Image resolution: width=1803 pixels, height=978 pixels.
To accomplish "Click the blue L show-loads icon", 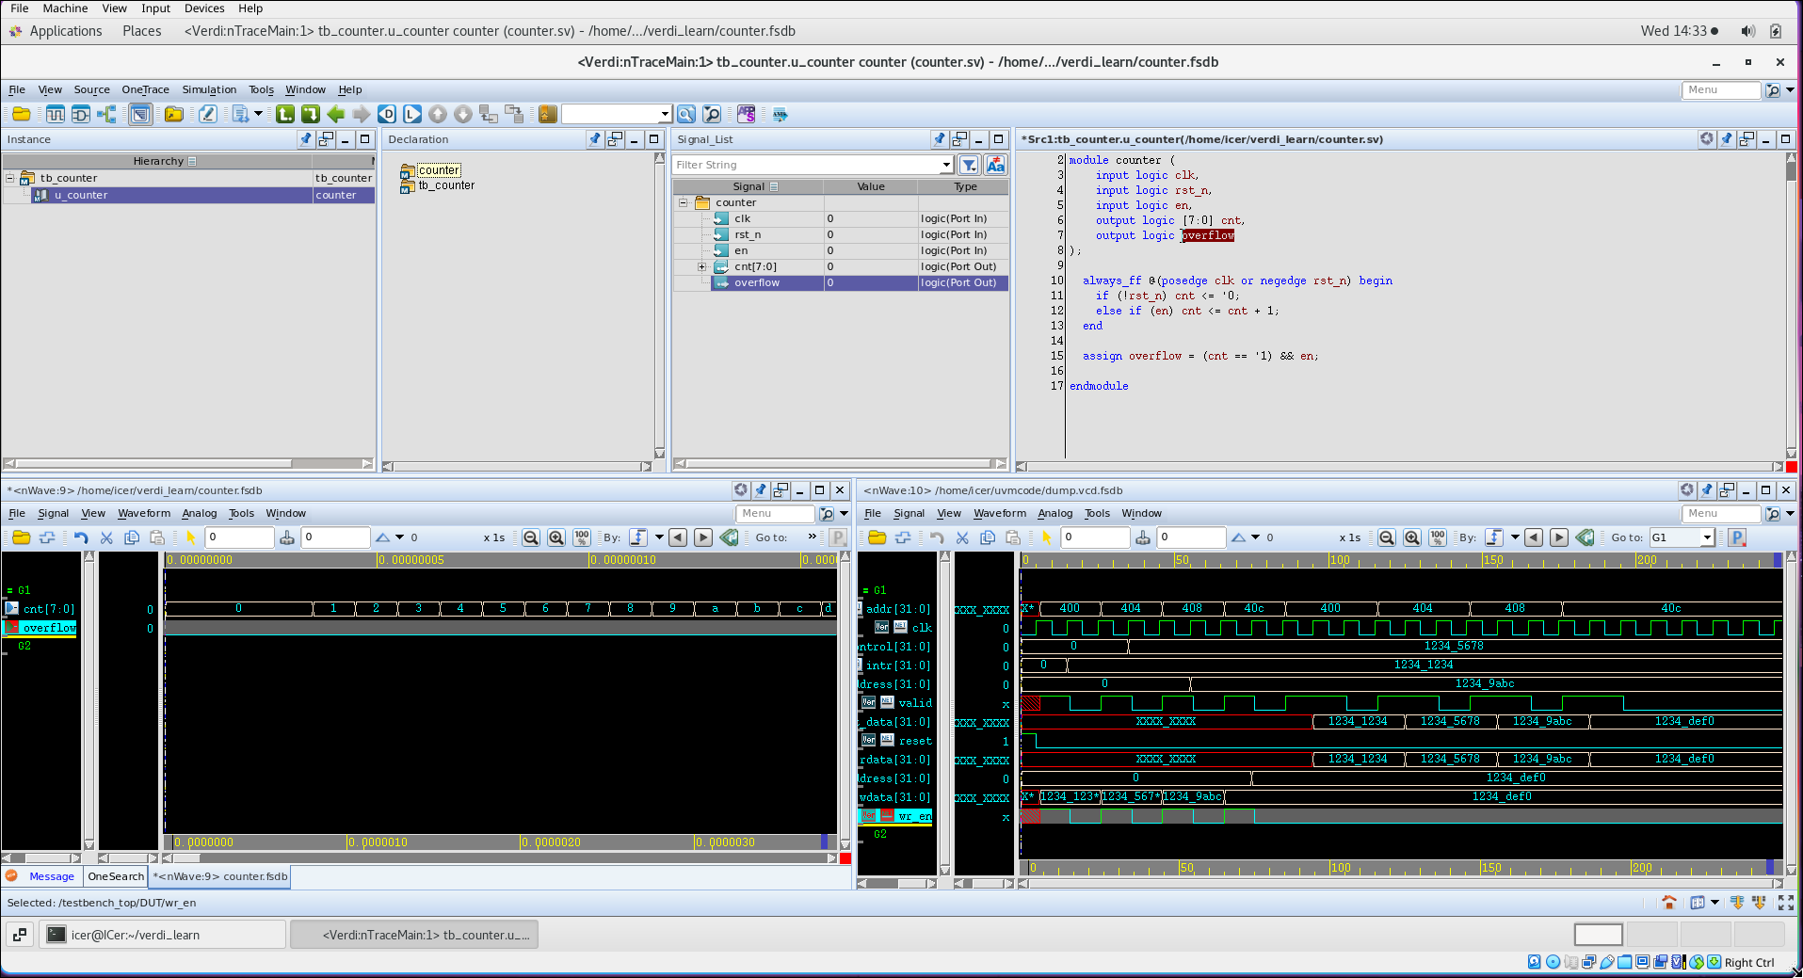I will pos(412,114).
